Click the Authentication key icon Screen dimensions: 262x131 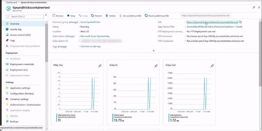(x=7, y=105)
